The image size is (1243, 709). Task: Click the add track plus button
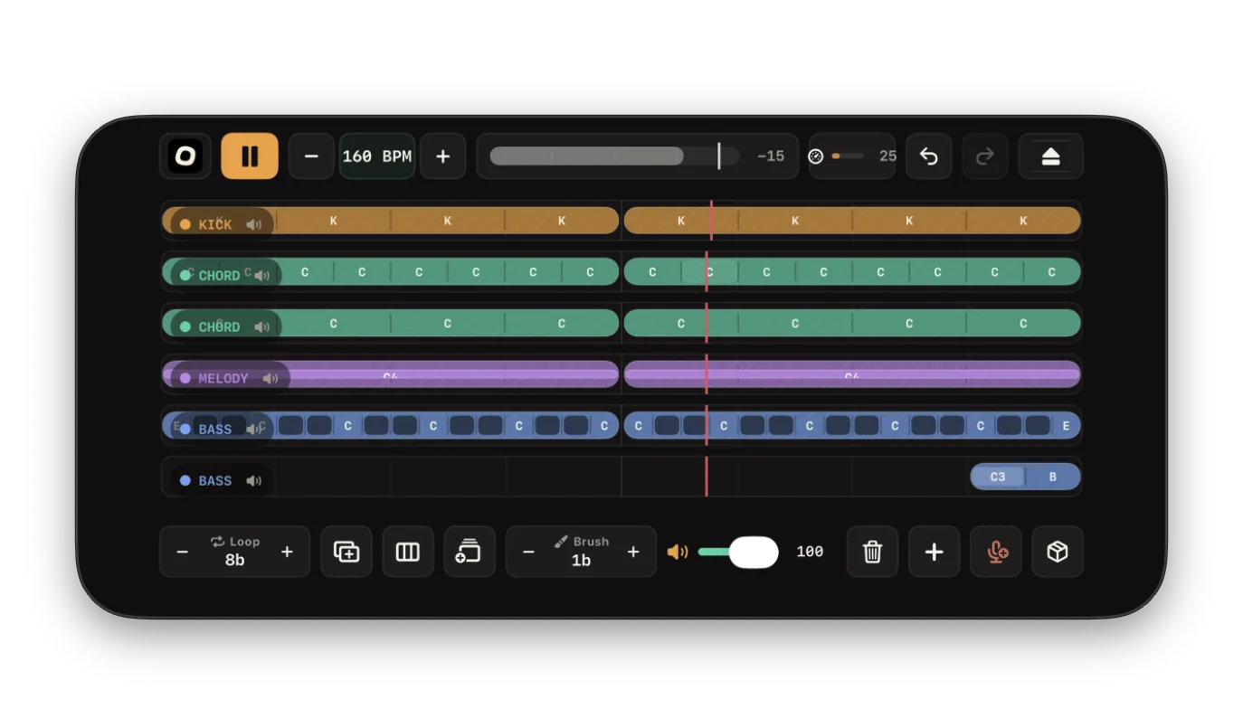[x=935, y=552]
